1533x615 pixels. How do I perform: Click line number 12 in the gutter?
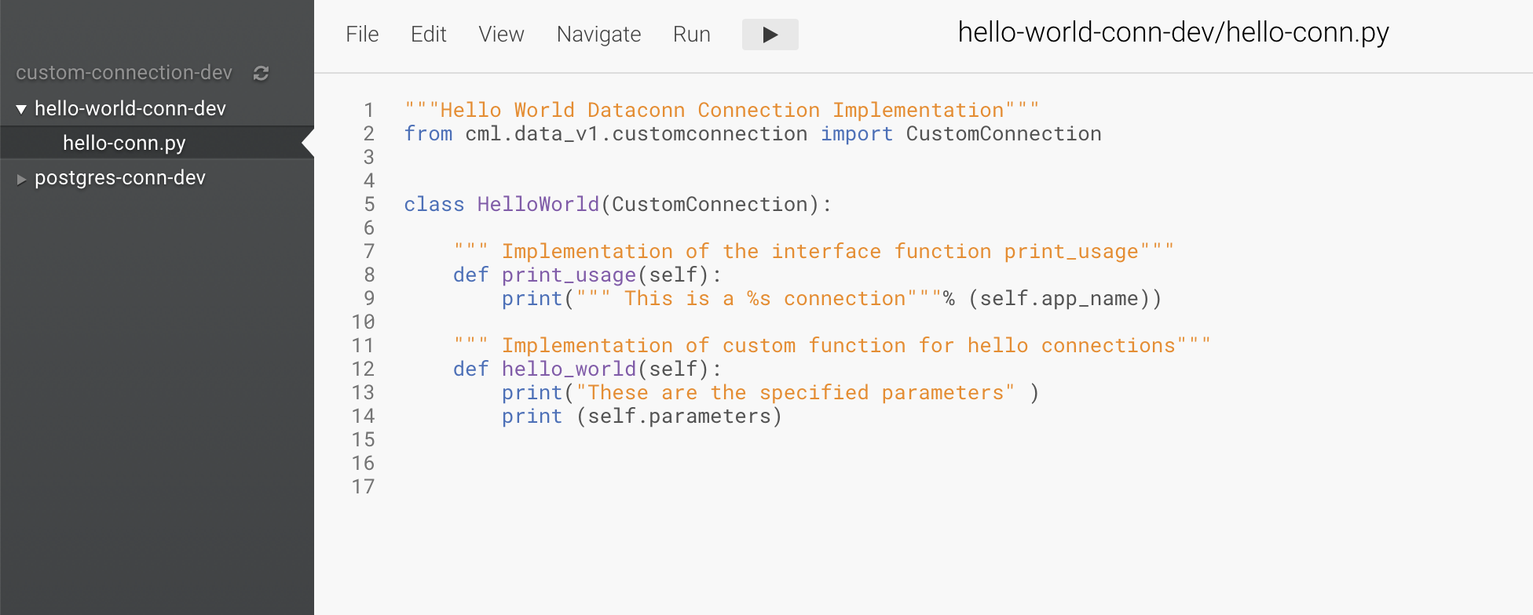[x=363, y=369]
